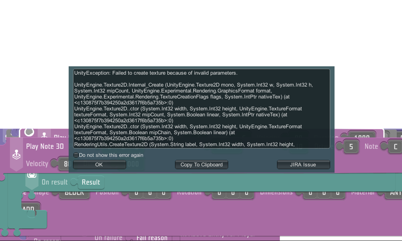Select the Fail reason variable block

click(152, 237)
